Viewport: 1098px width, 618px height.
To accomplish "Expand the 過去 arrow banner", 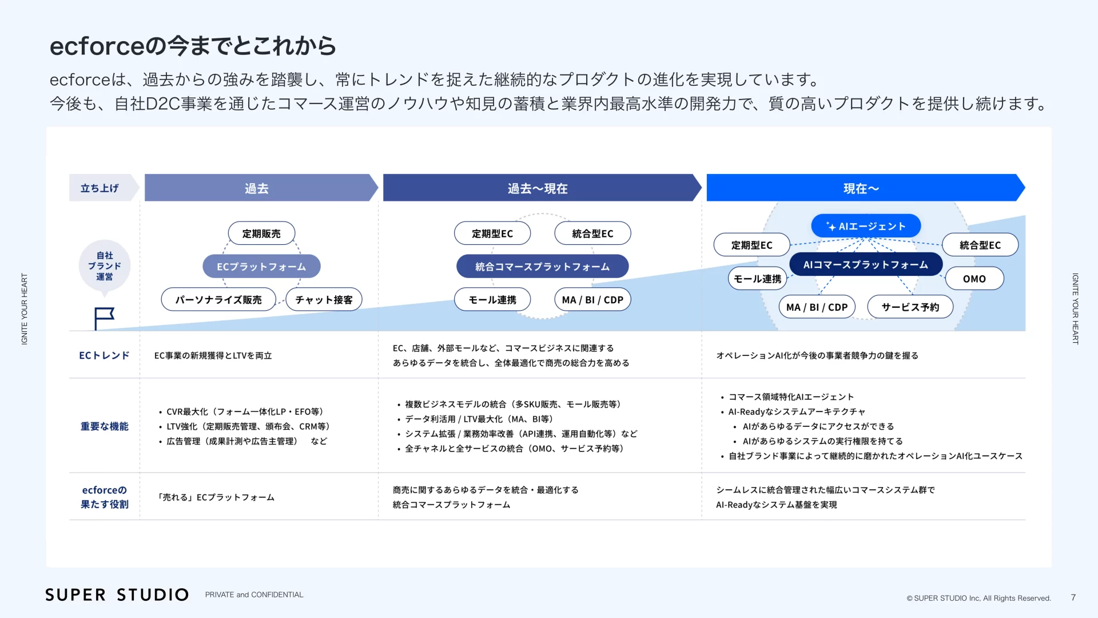I will click(x=257, y=188).
